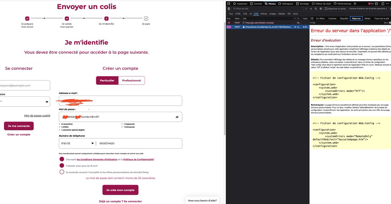Filter requests by Images
Viewport: 391px width, 204px height.
click(273, 14)
